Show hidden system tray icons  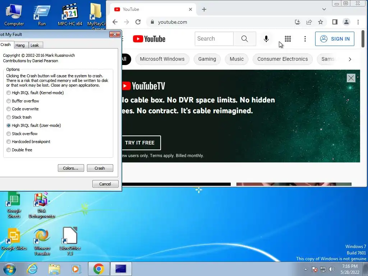click(x=305, y=269)
